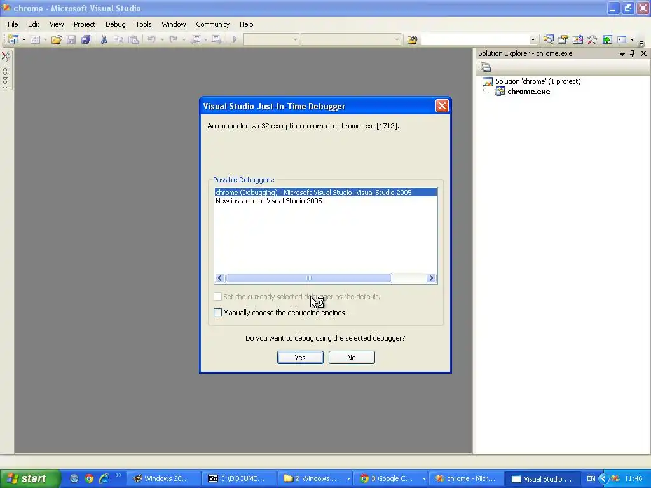The height and width of the screenshot is (488, 651).
Task: Switch to '3 Google C...' taskbar group
Action: pos(390,478)
